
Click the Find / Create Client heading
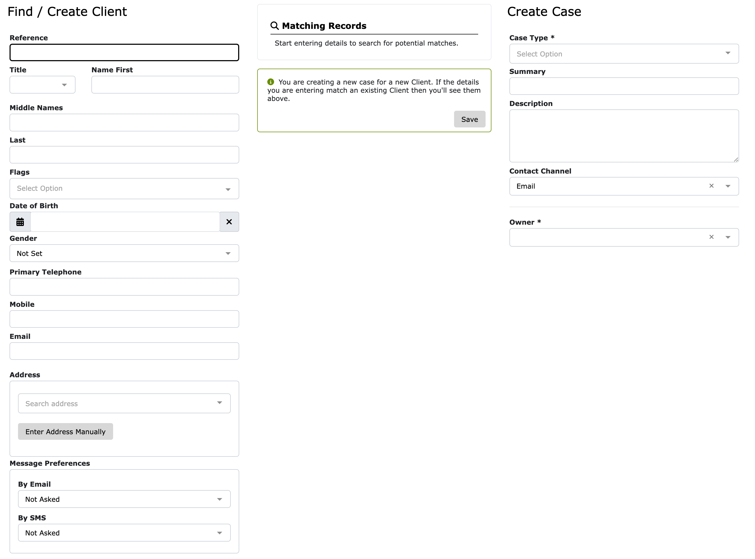[x=67, y=12]
